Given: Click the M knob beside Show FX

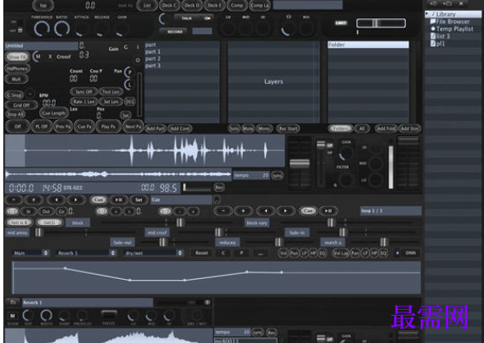Looking at the screenshot, I should click(37, 56).
